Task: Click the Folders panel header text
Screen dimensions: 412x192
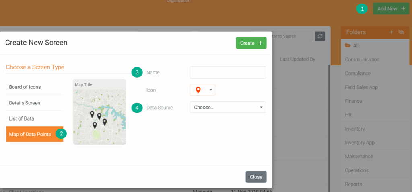Action: point(356,32)
